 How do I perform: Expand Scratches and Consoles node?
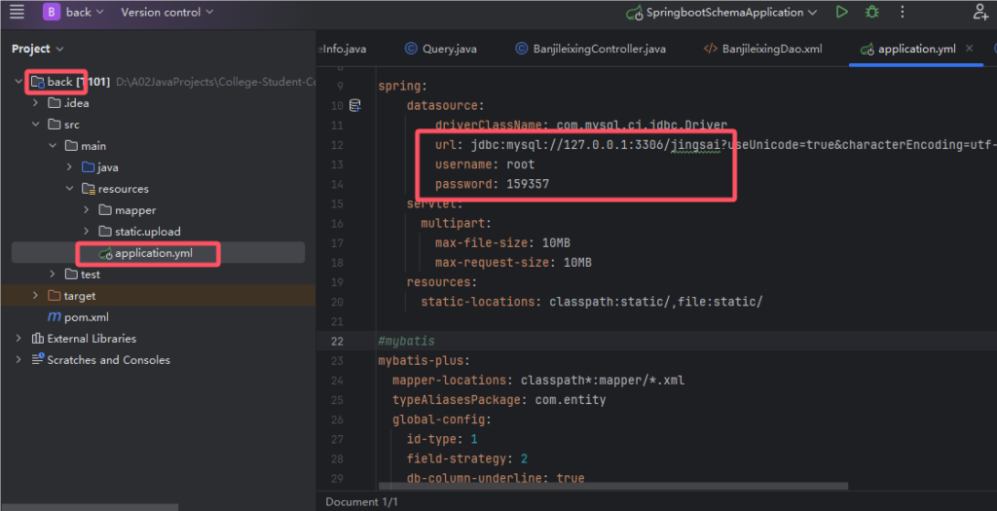pyautogui.click(x=18, y=360)
